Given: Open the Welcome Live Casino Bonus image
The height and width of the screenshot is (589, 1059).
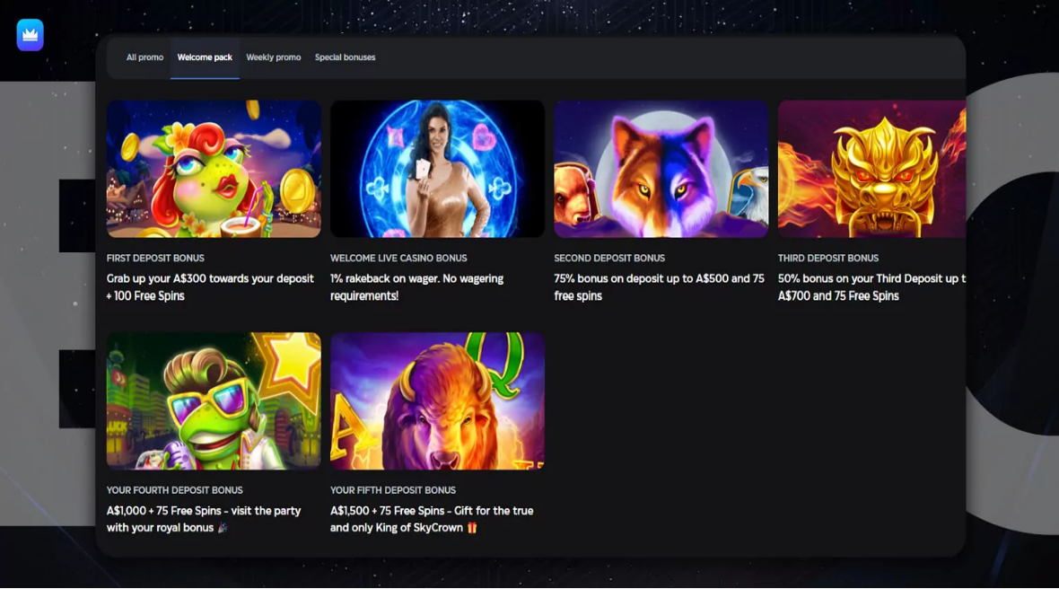Looking at the screenshot, I should [x=437, y=169].
